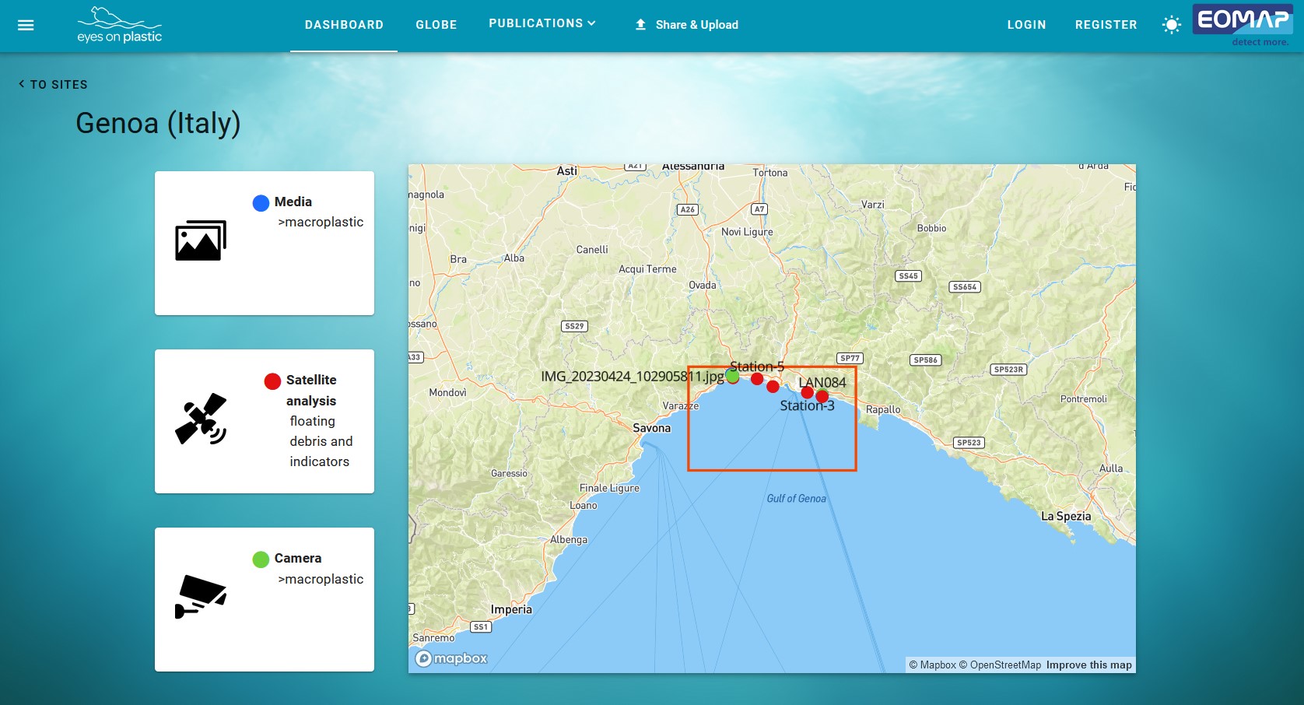Click the Camera surveillance icon

click(x=201, y=596)
